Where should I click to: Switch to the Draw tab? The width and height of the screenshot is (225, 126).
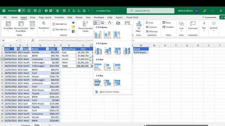tap(33, 17)
